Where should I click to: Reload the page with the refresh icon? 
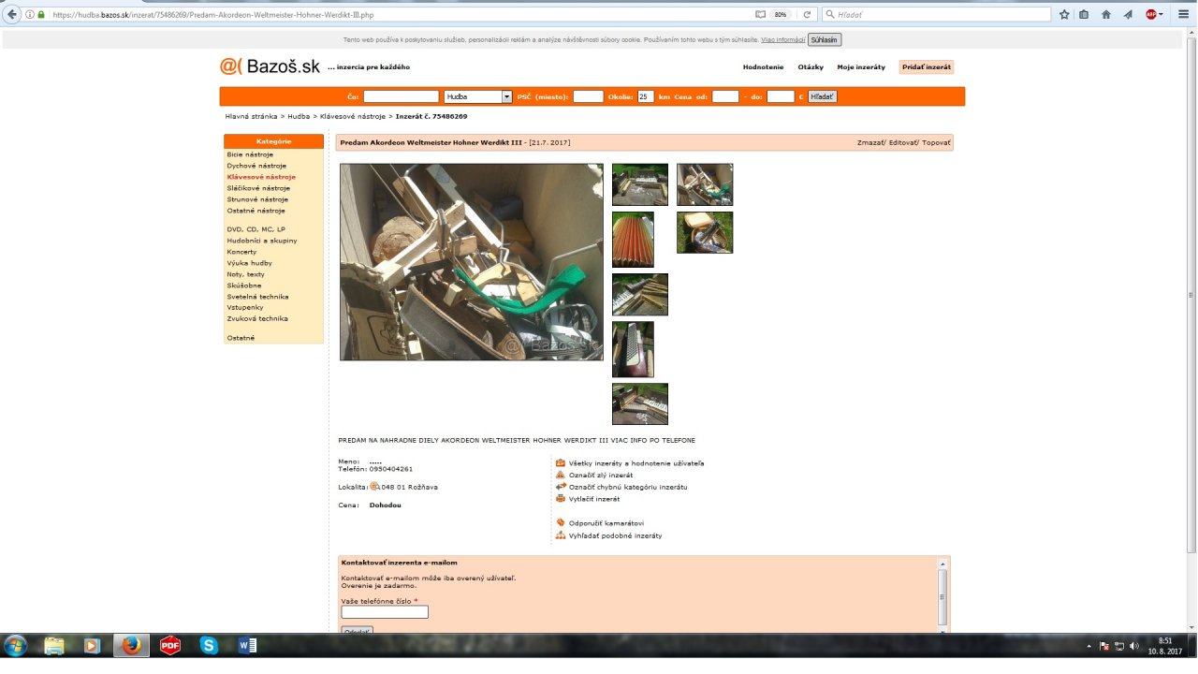click(x=807, y=15)
